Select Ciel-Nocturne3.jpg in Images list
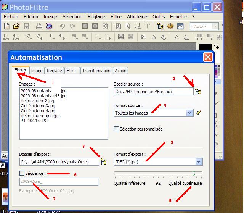This screenshot has height=213, width=244. 38,106
